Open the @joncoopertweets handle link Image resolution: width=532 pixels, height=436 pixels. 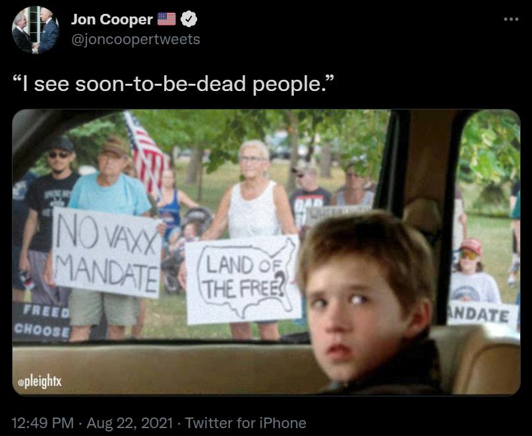(x=136, y=40)
